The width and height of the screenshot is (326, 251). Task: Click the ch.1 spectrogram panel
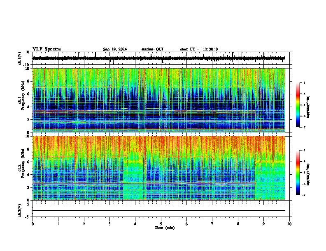[x=159, y=100]
